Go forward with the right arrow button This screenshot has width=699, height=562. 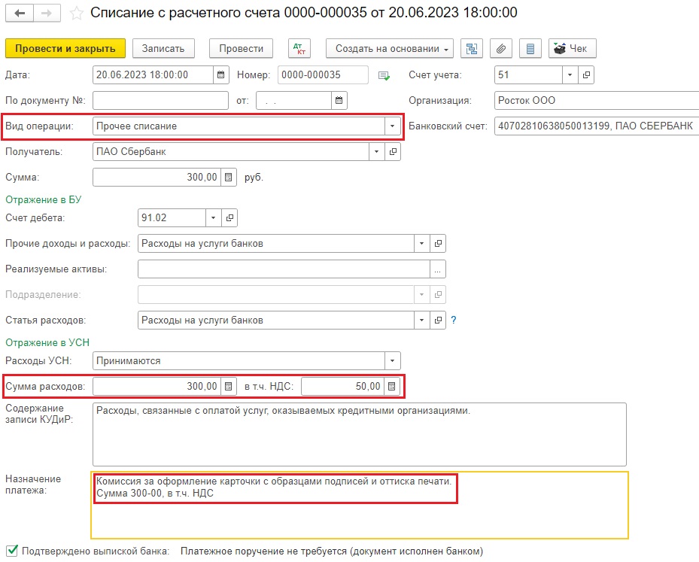47,14
